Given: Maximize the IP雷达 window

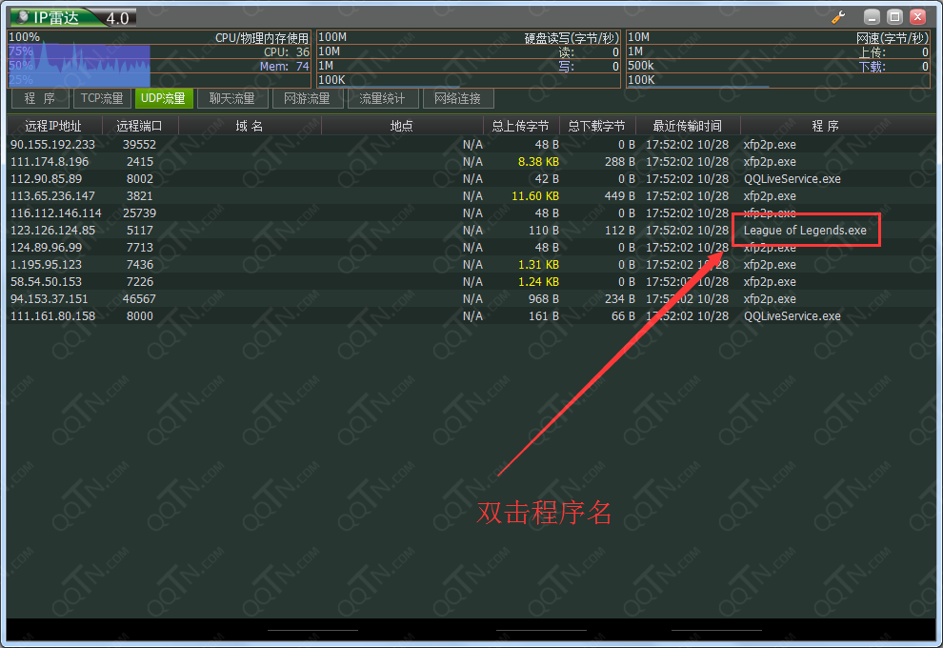Looking at the screenshot, I should [x=894, y=17].
